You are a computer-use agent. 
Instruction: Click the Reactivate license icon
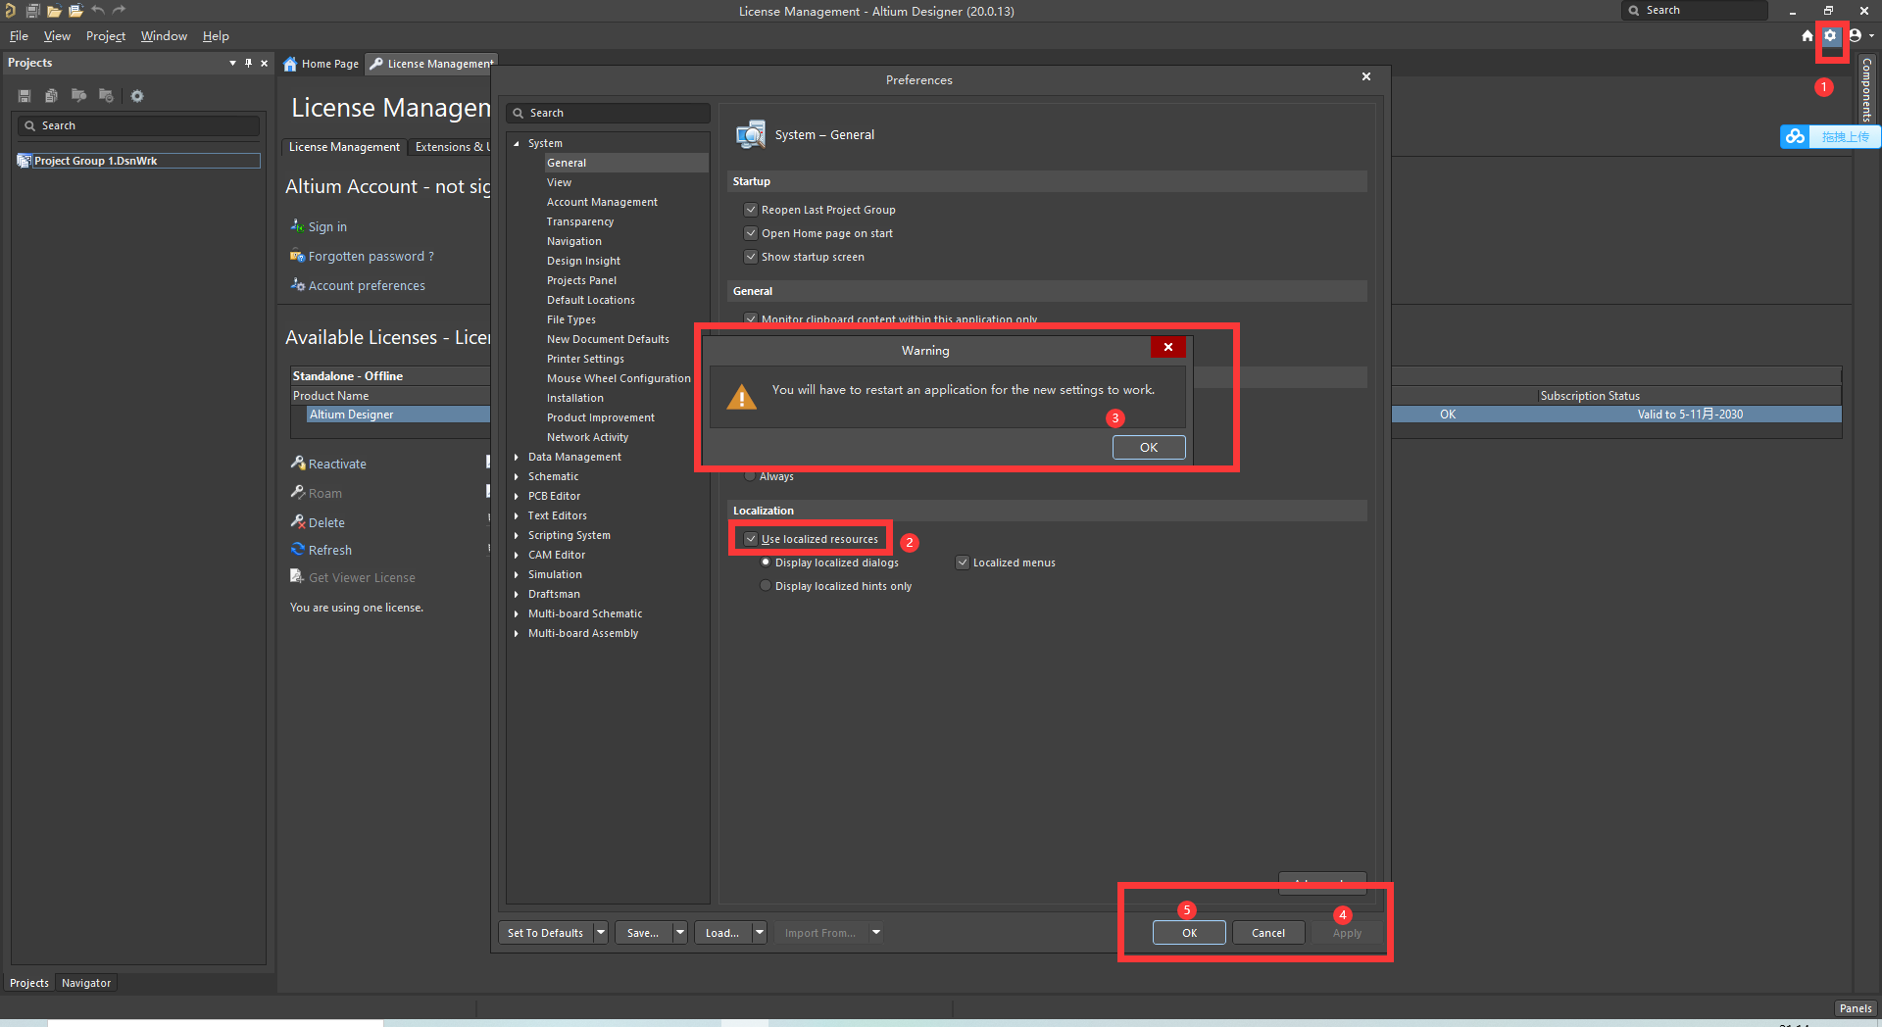pyautogui.click(x=298, y=463)
